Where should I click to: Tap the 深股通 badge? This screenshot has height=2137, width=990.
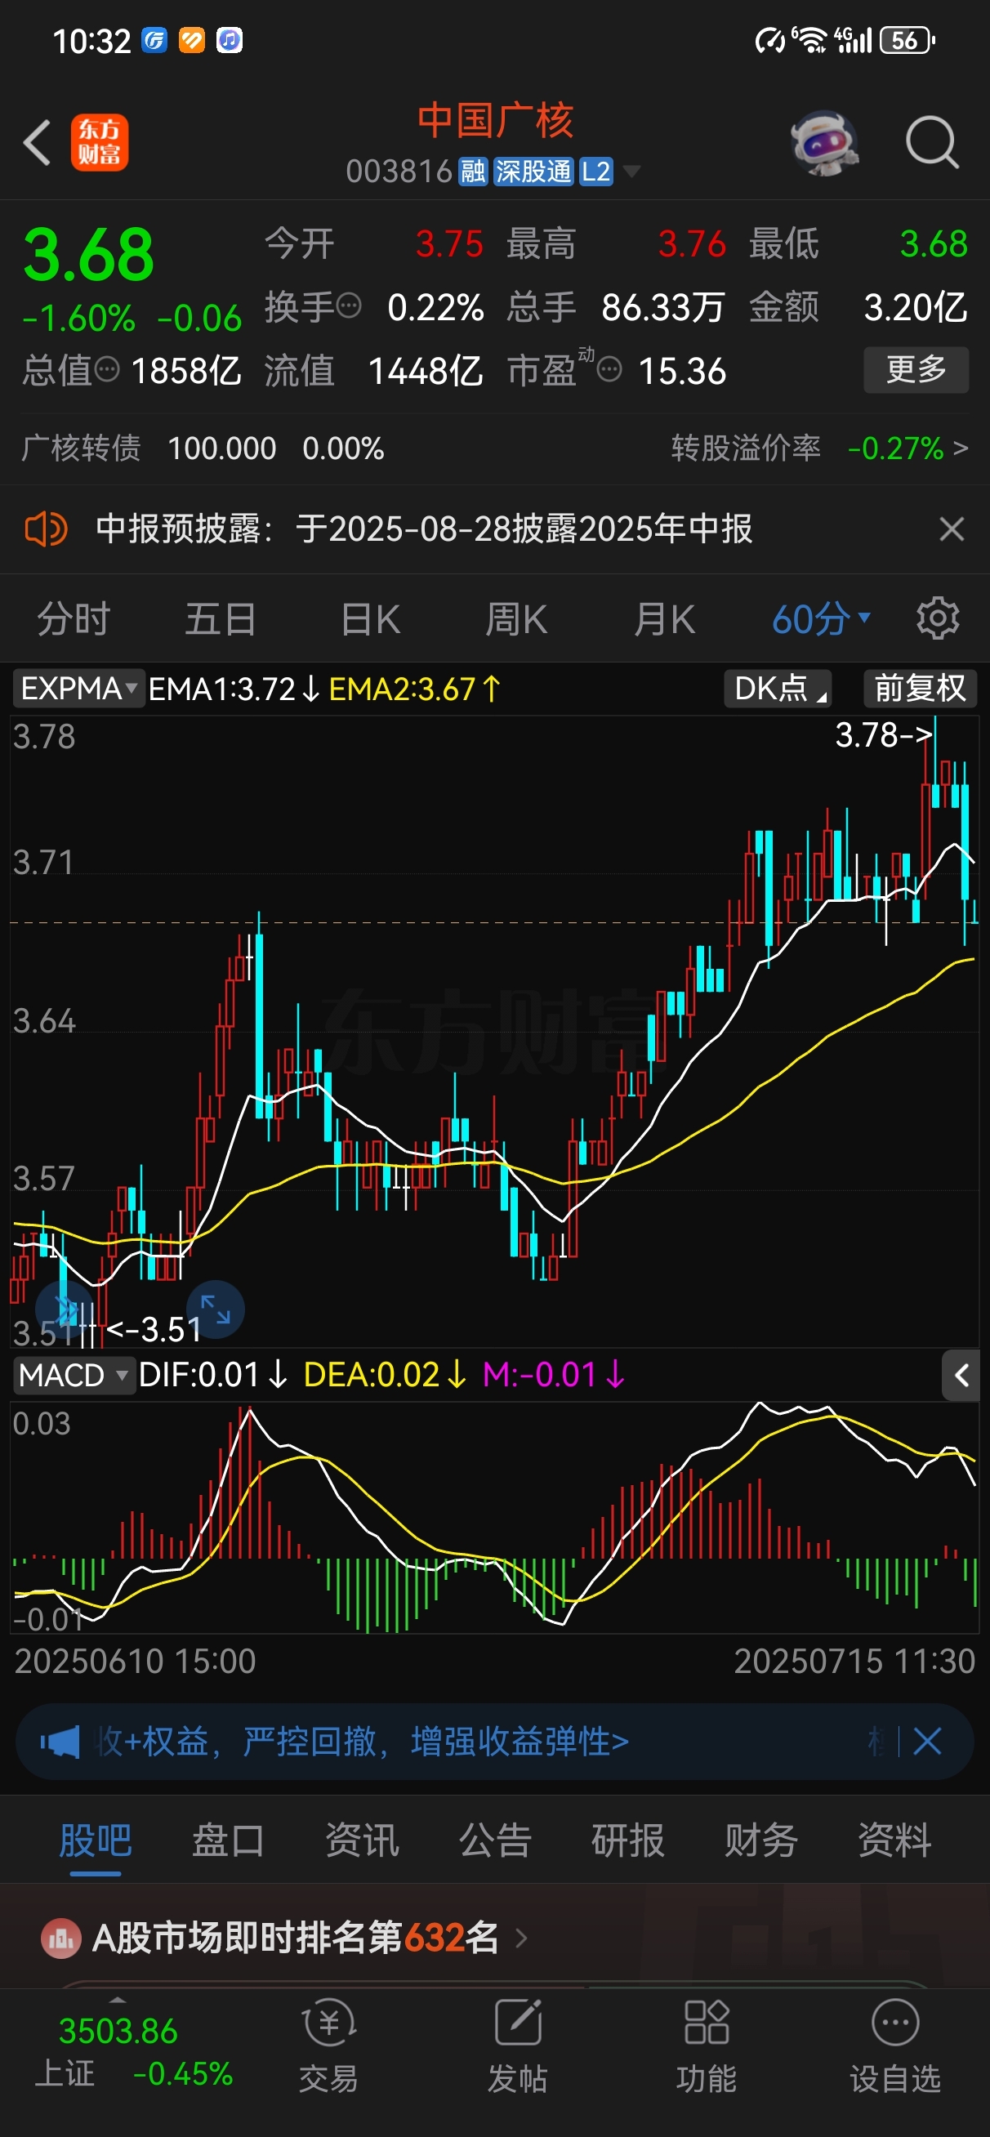pos(533,172)
